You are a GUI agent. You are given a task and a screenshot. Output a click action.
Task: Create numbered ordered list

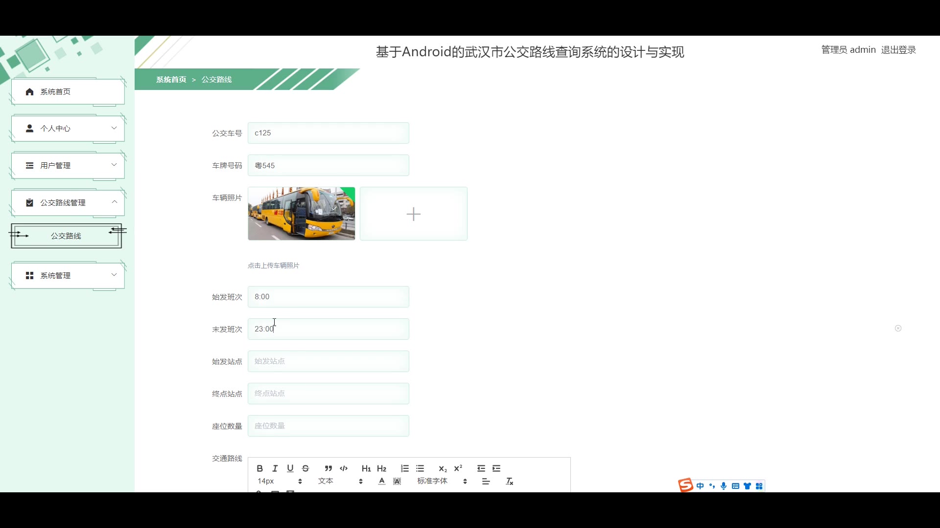click(x=404, y=468)
